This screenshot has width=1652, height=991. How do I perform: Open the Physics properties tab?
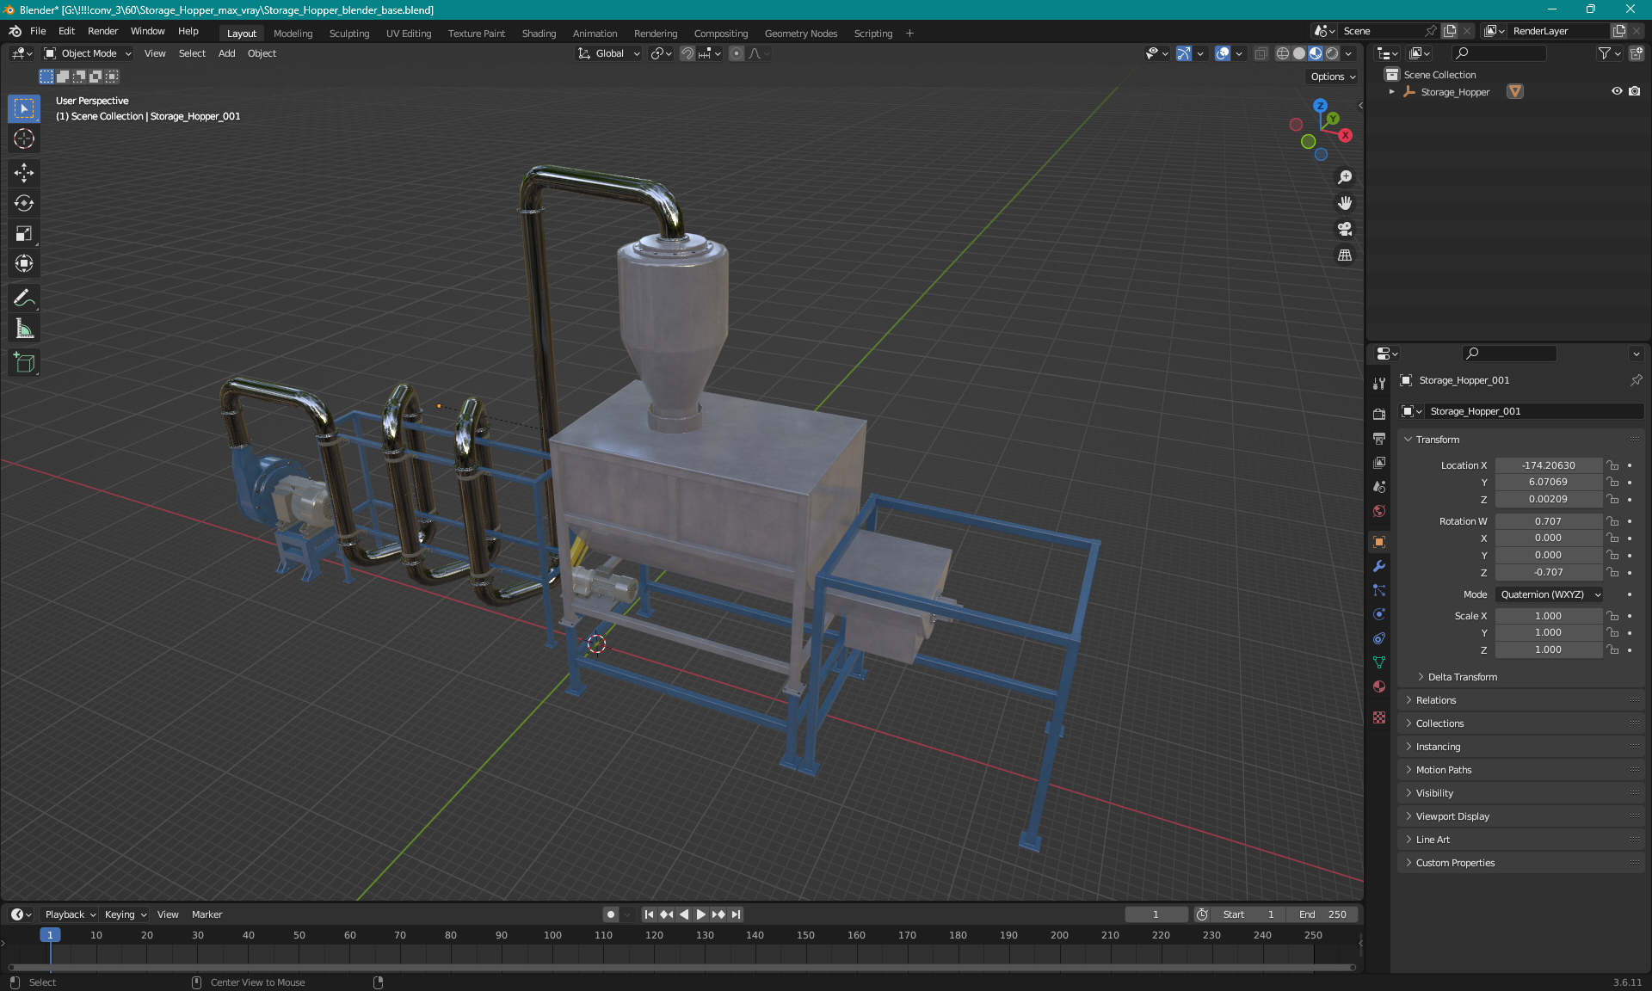1379,614
